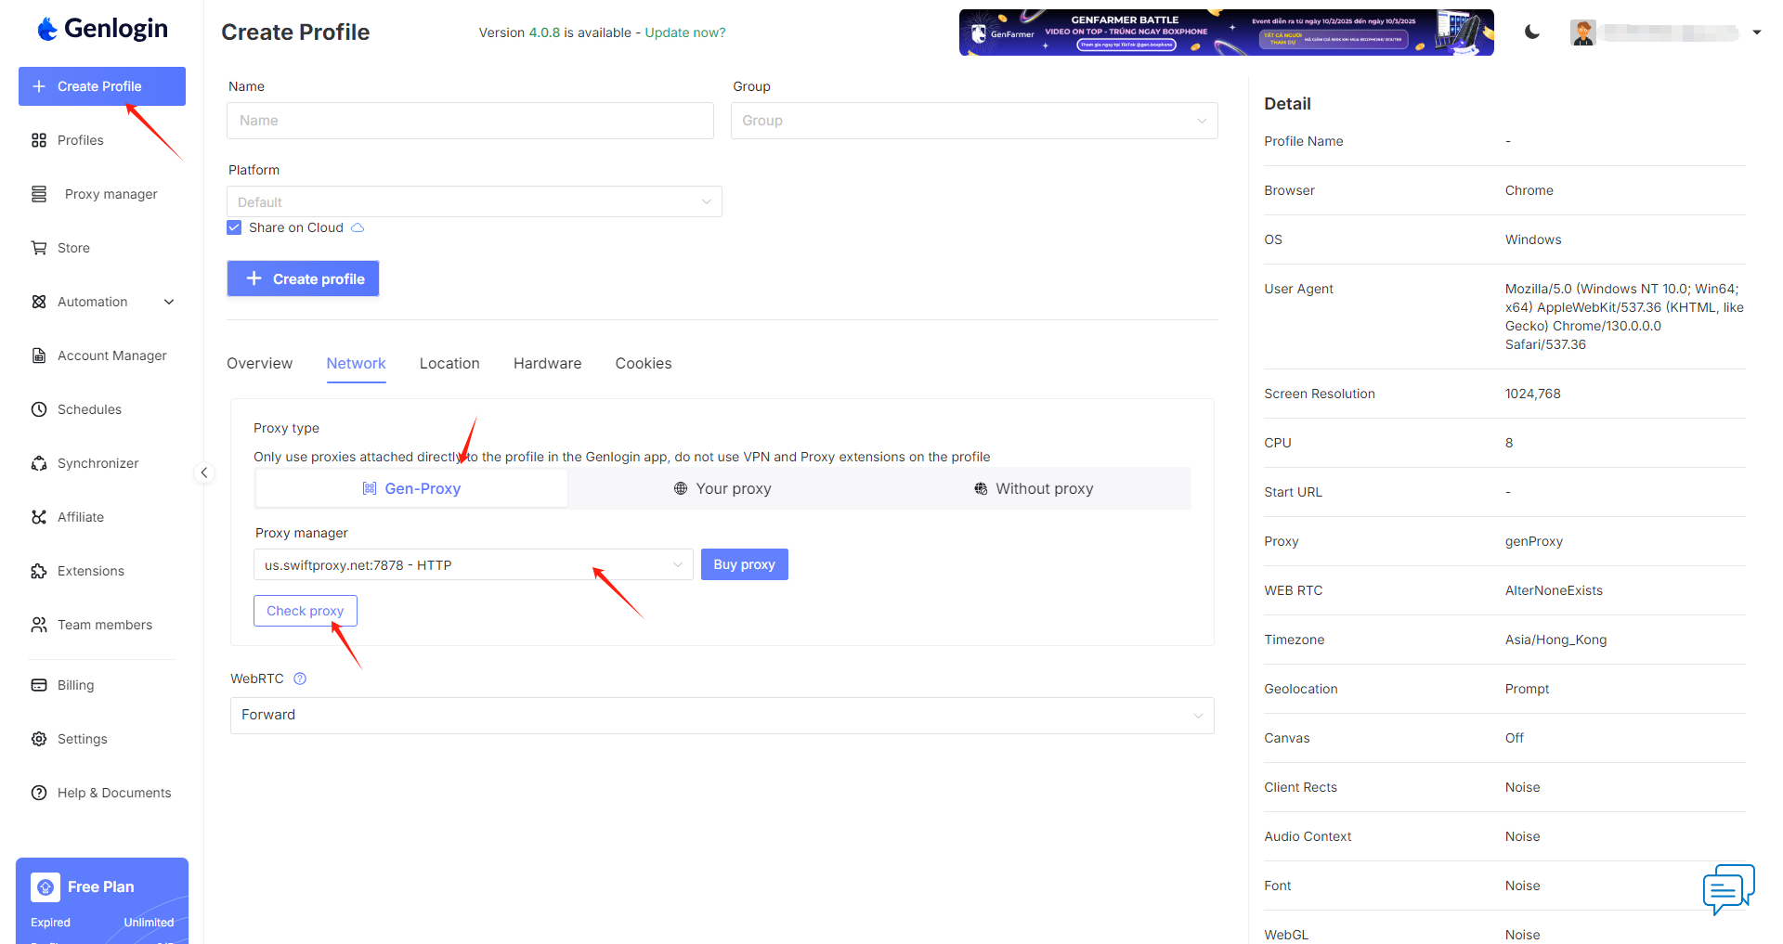Toggle dark mode moon icon
The width and height of the screenshot is (1783, 944).
pos(1532,32)
